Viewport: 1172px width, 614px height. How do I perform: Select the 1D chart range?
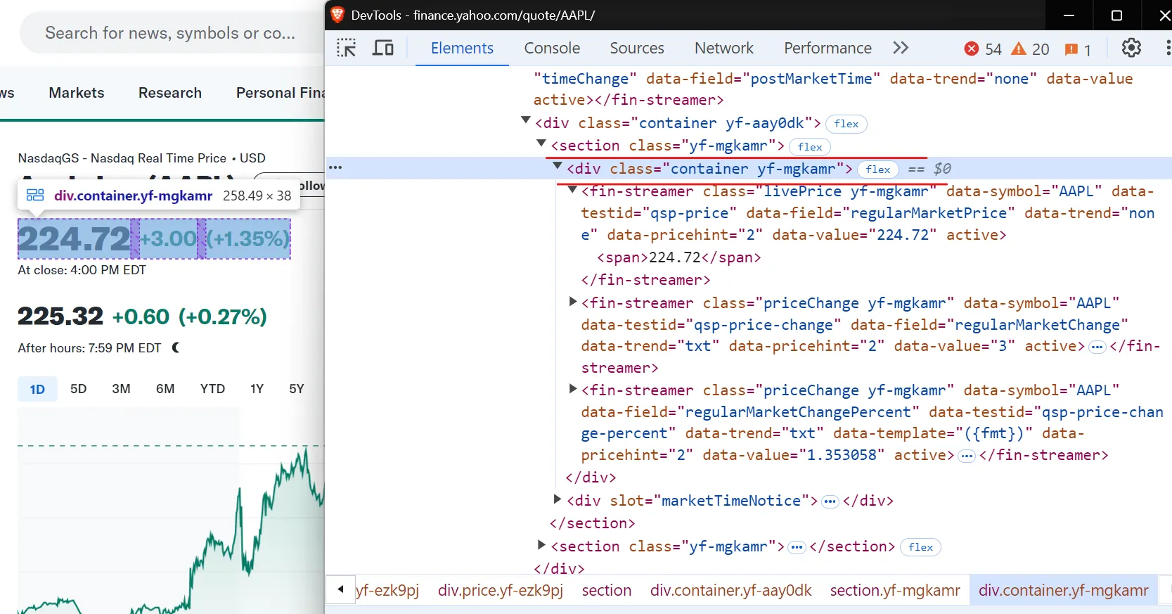[37, 389]
